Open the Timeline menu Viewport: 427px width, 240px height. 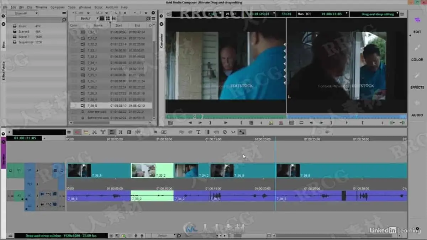tap(41, 7)
